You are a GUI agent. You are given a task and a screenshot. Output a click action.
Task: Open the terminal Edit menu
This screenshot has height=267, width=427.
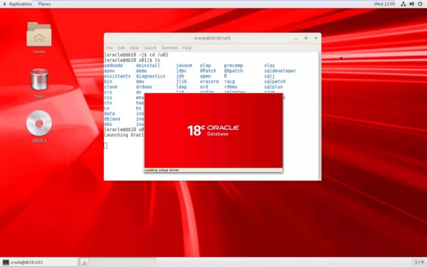(121, 48)
